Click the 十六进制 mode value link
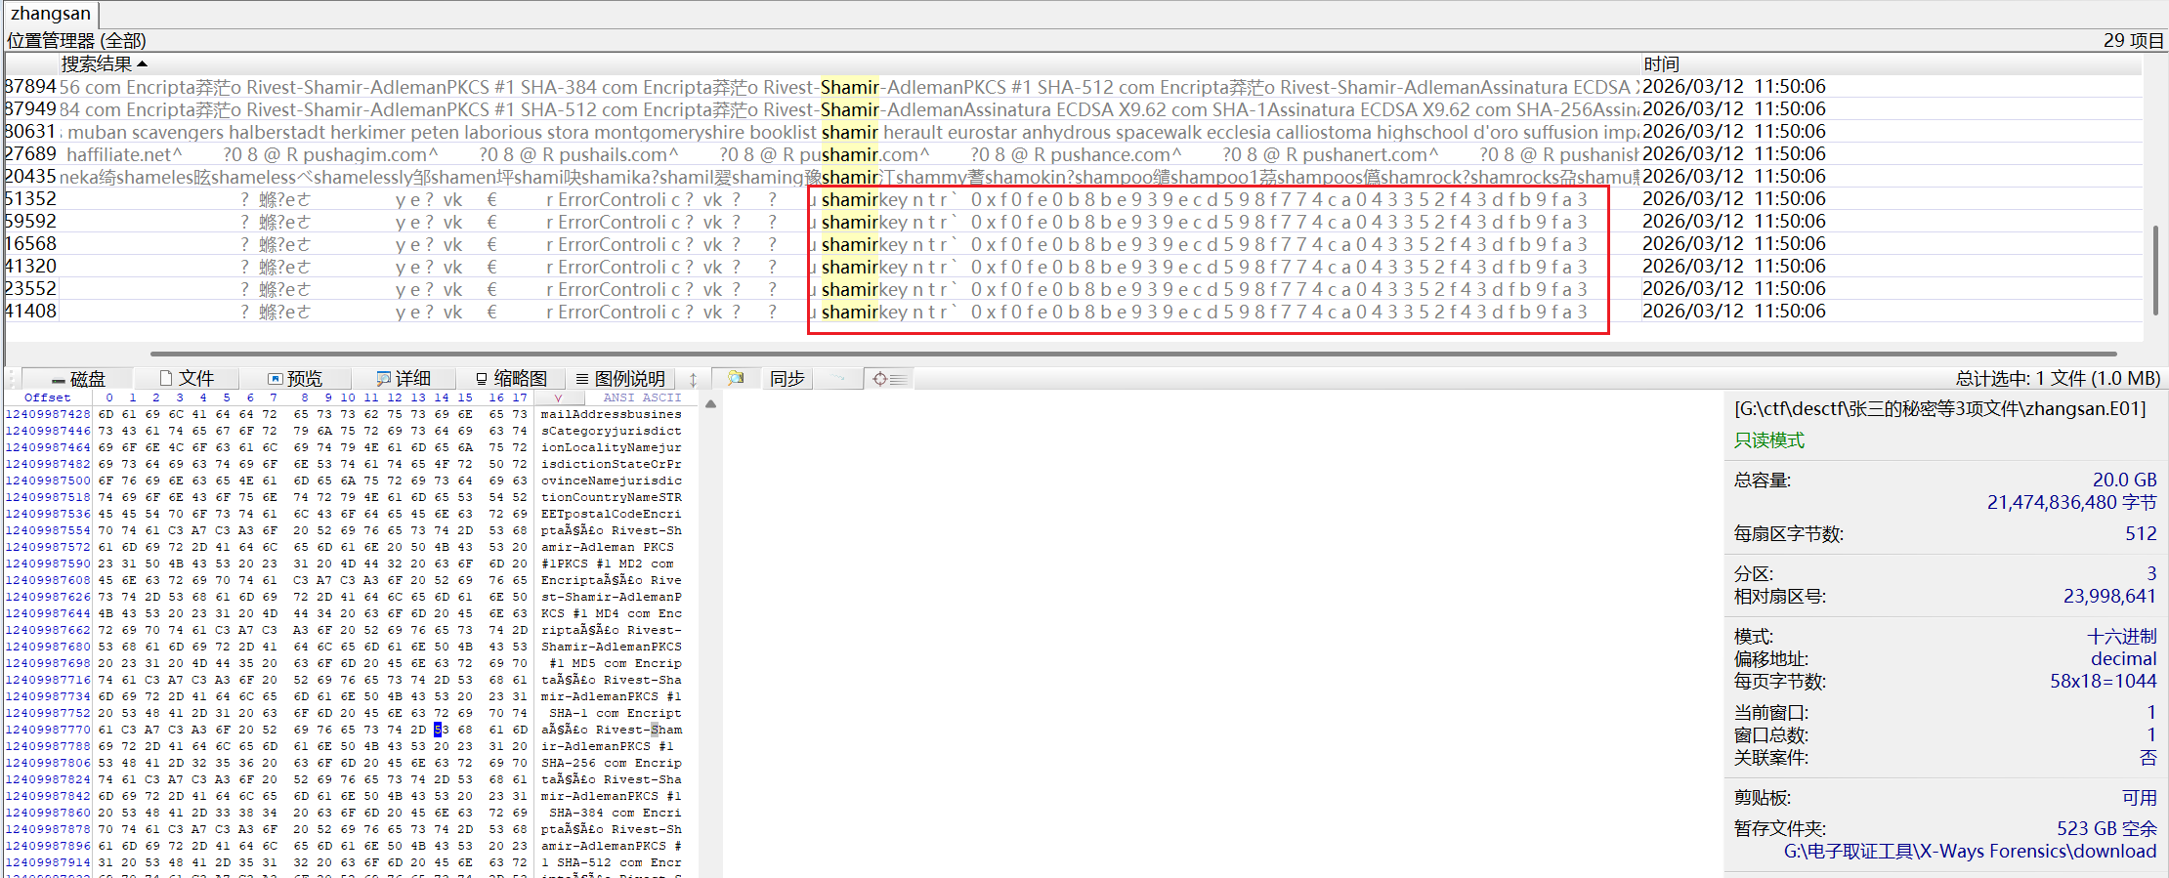Image resolution: width=2169 pixels, height=878 pixels. click(2121, 637)
